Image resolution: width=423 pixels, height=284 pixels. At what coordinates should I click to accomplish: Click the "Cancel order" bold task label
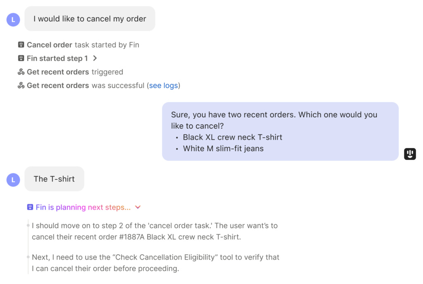click(49, 45)
